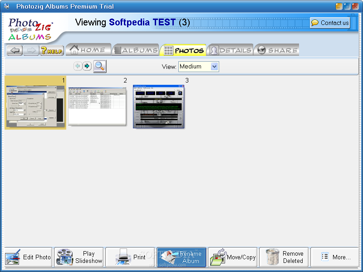Click the application icon in the title bar

(6, 6)
